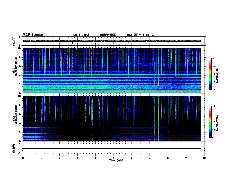Click the "station=HUS" header label
Viewport: 230px width, 177px height.
click(108, 35)
